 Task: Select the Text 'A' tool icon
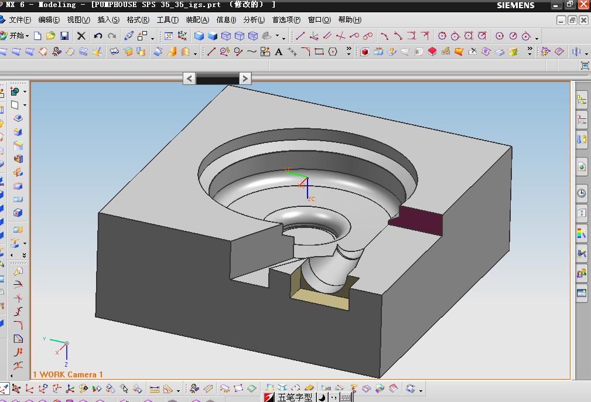278,52
